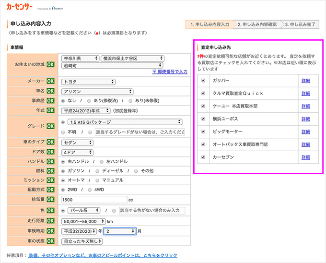Click the 郵便番号で入力 link
The image size is (326, 263).
pos(170,72)
